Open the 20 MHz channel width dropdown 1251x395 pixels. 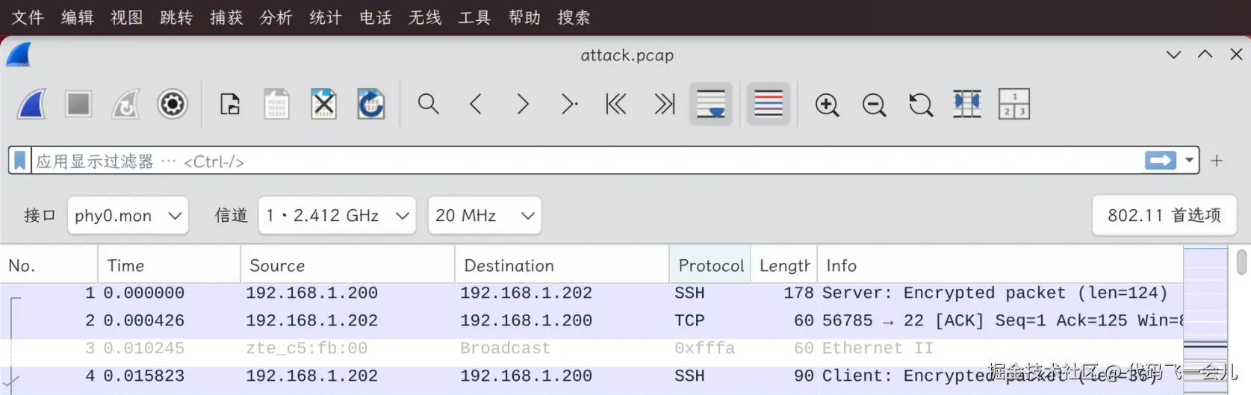pyautogui.click(x=485, y=216)
